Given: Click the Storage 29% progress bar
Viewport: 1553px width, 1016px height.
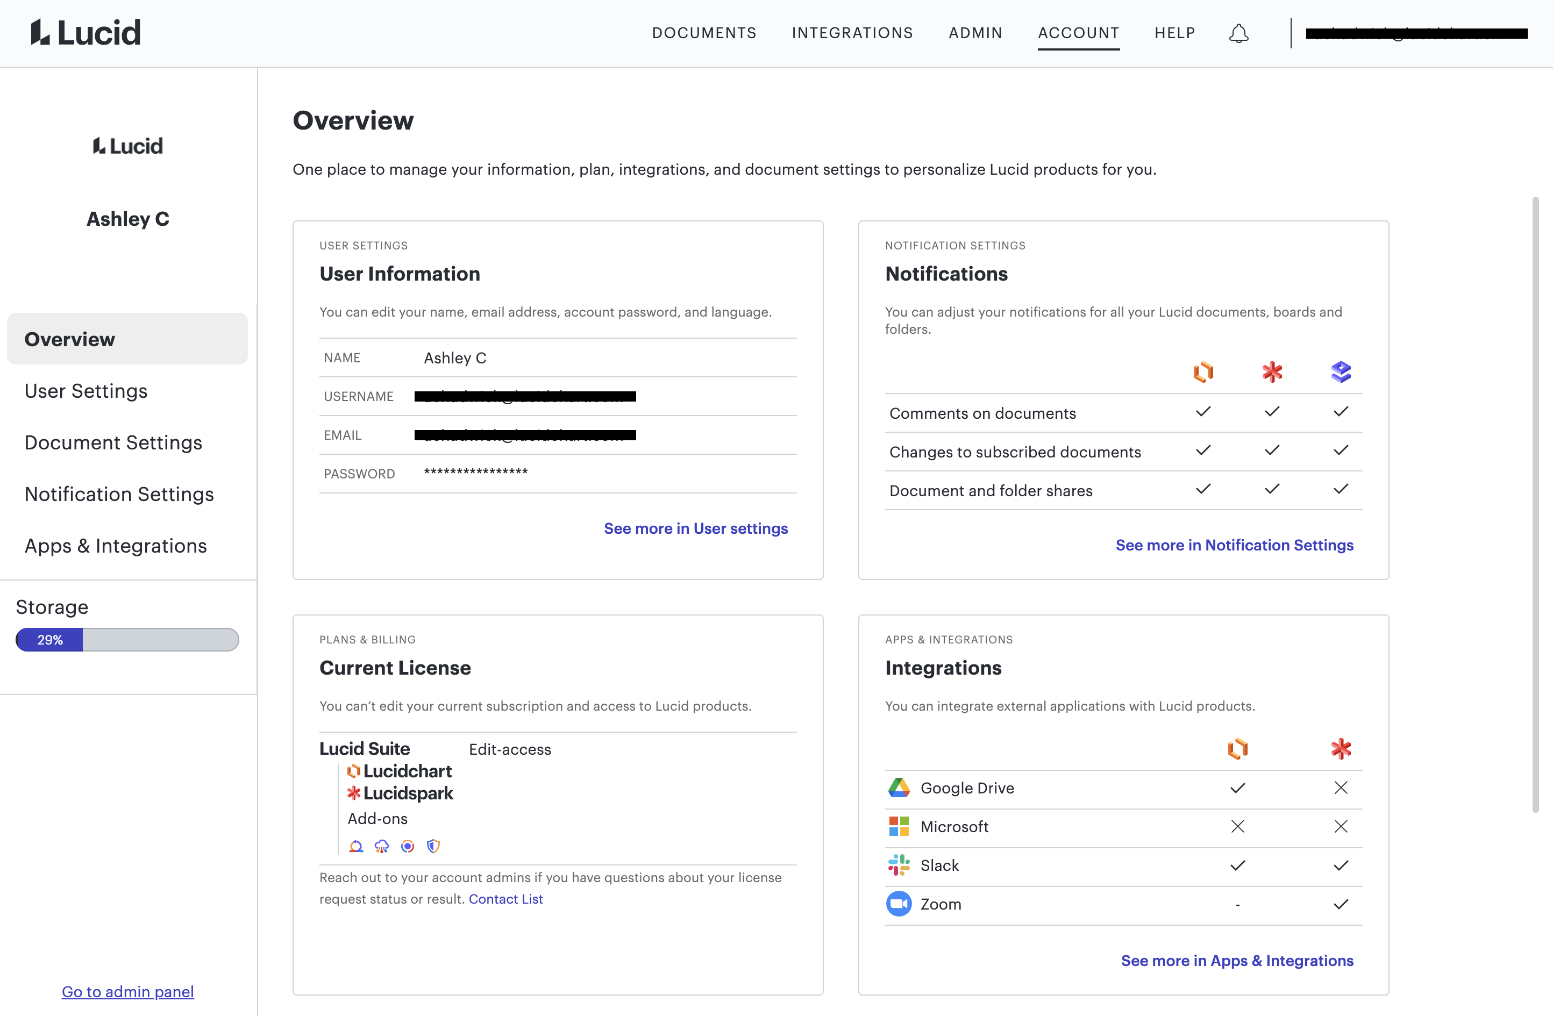Looking at the screenshot, I should point(127,640).
